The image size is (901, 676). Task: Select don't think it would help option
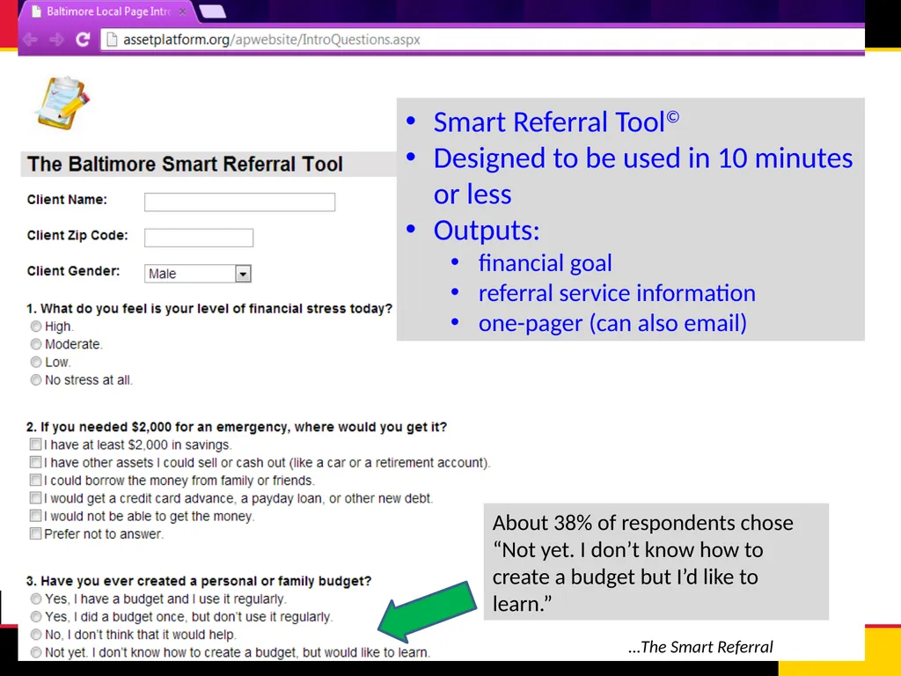[x=35, y=635]
